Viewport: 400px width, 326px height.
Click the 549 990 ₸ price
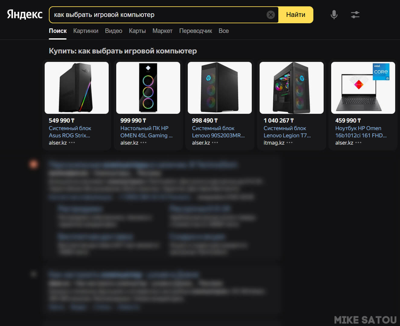pyautogui.click(x=62, y=120)
